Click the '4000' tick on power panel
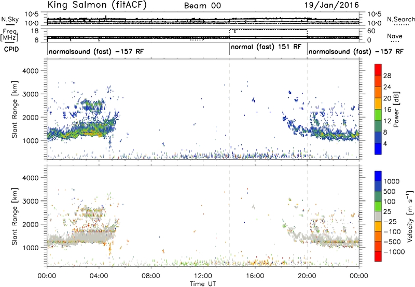The image size is (415, 287). coord(31,71)
